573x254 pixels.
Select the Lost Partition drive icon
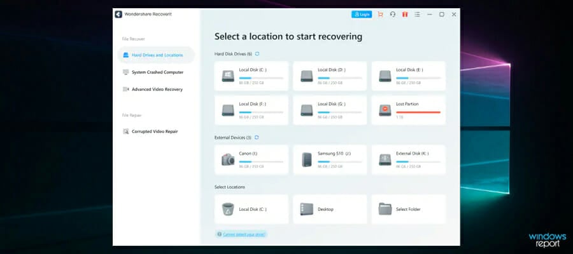pos(385,110)
